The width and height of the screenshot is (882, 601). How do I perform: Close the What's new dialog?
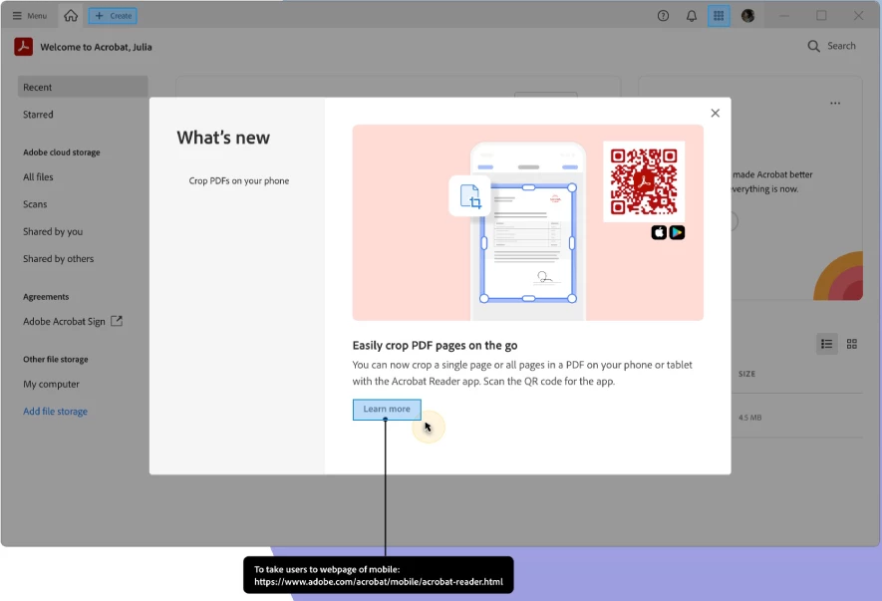[x=715, y=113]
